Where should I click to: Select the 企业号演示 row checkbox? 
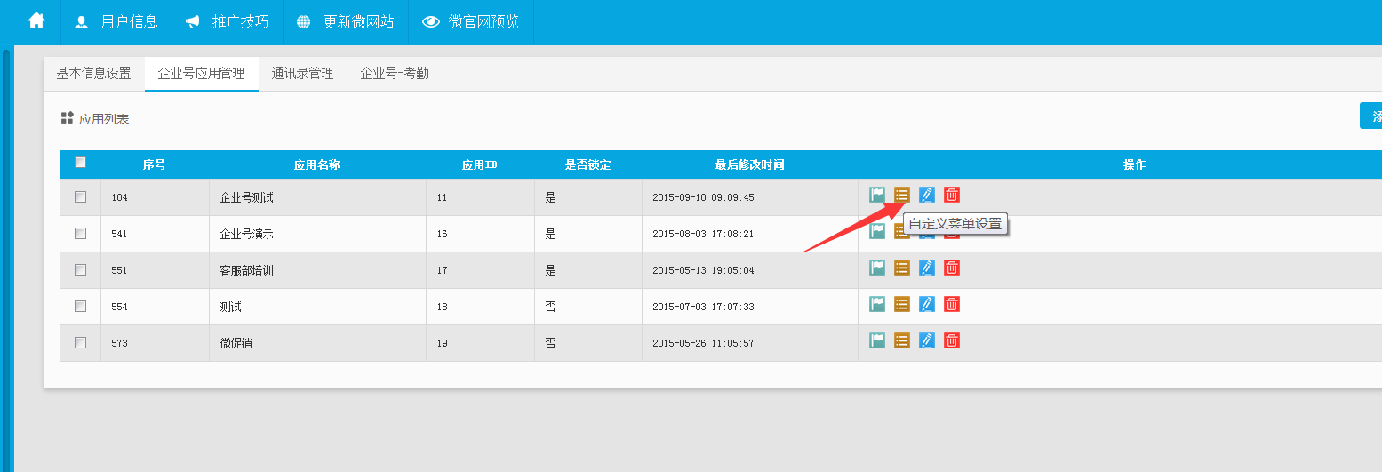pos(80,233)
